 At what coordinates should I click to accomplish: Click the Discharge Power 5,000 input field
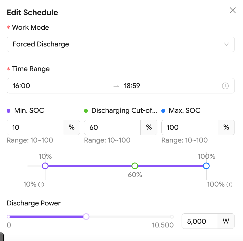tap(199, 221)
